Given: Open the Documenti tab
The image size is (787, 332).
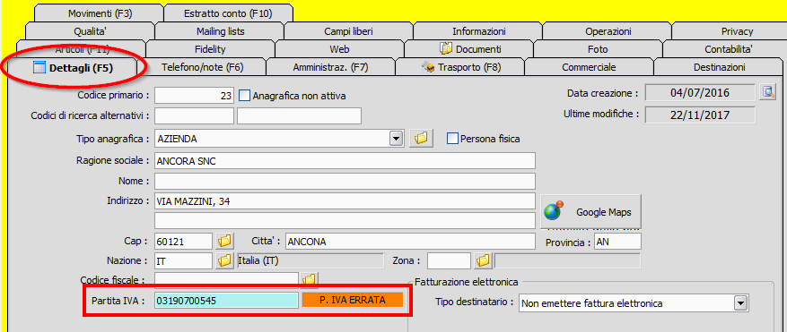Looking at the screenshot, I should (468, 49).
